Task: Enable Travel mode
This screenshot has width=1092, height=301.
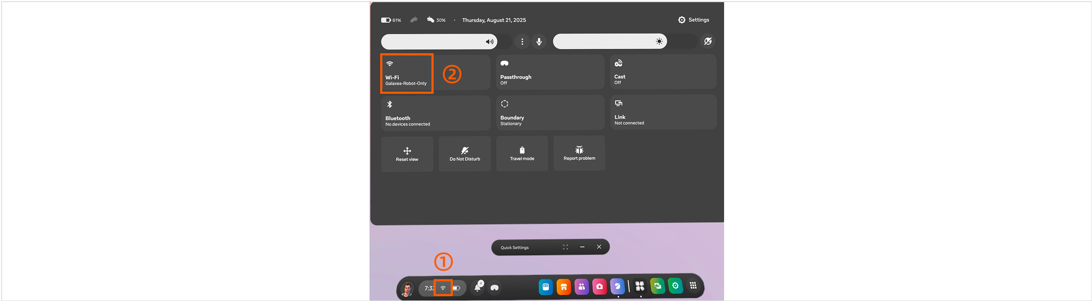Action: coord(522,153)
